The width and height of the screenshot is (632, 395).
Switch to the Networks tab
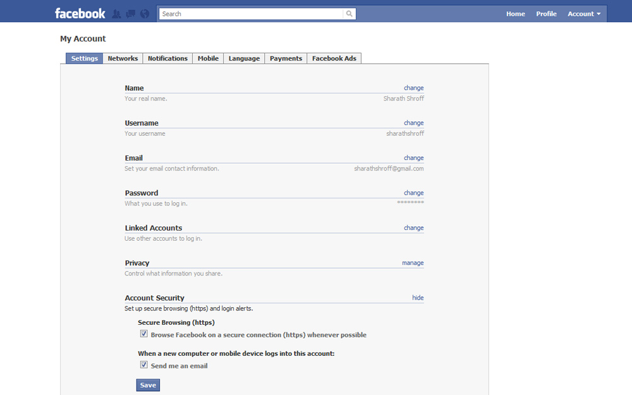point(123,58)
